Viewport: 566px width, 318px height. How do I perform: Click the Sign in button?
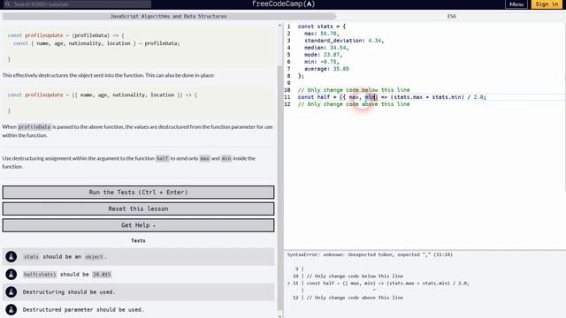pos(547,4)
